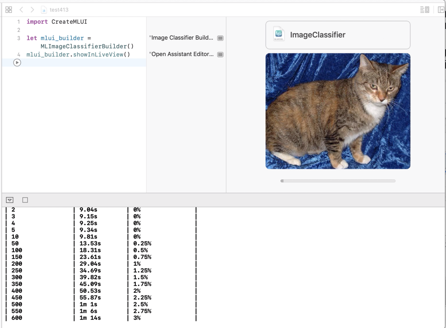
Task: Go back with the left chevron arrow
Action: coord(21,10)
